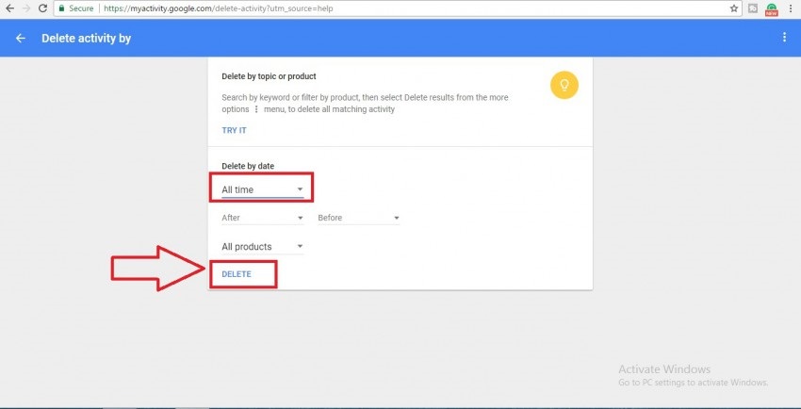Reload the page with the refresh icon
This screenshot has width=801, height=409.
click(43, 8)
